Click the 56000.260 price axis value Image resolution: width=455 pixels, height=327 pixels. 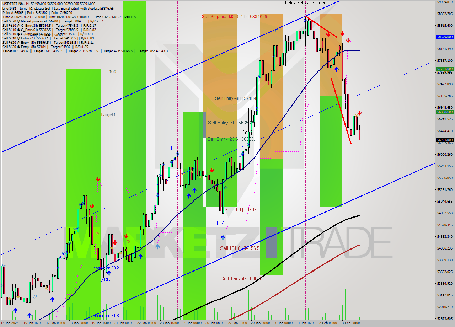point(445,154)
